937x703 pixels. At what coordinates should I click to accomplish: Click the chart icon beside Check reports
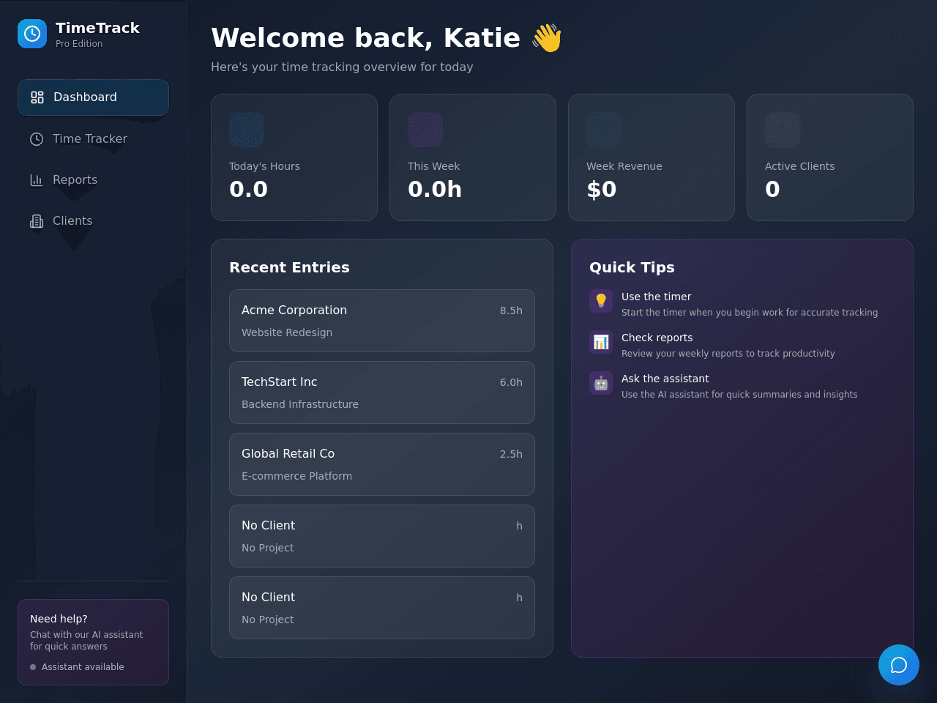coord(601,342)
